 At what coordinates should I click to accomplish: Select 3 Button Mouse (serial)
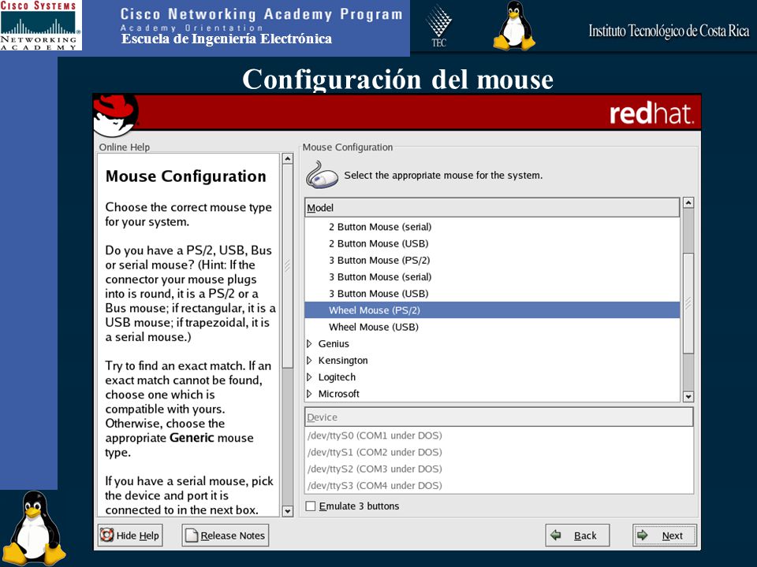point(492,276)
